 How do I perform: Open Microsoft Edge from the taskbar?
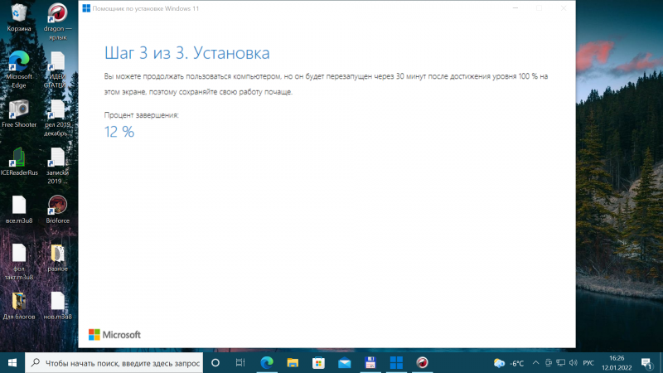pyautogui.click(x=267, y=363)
